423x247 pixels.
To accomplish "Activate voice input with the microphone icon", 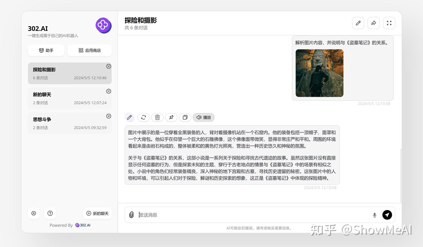I will (375, 215).
